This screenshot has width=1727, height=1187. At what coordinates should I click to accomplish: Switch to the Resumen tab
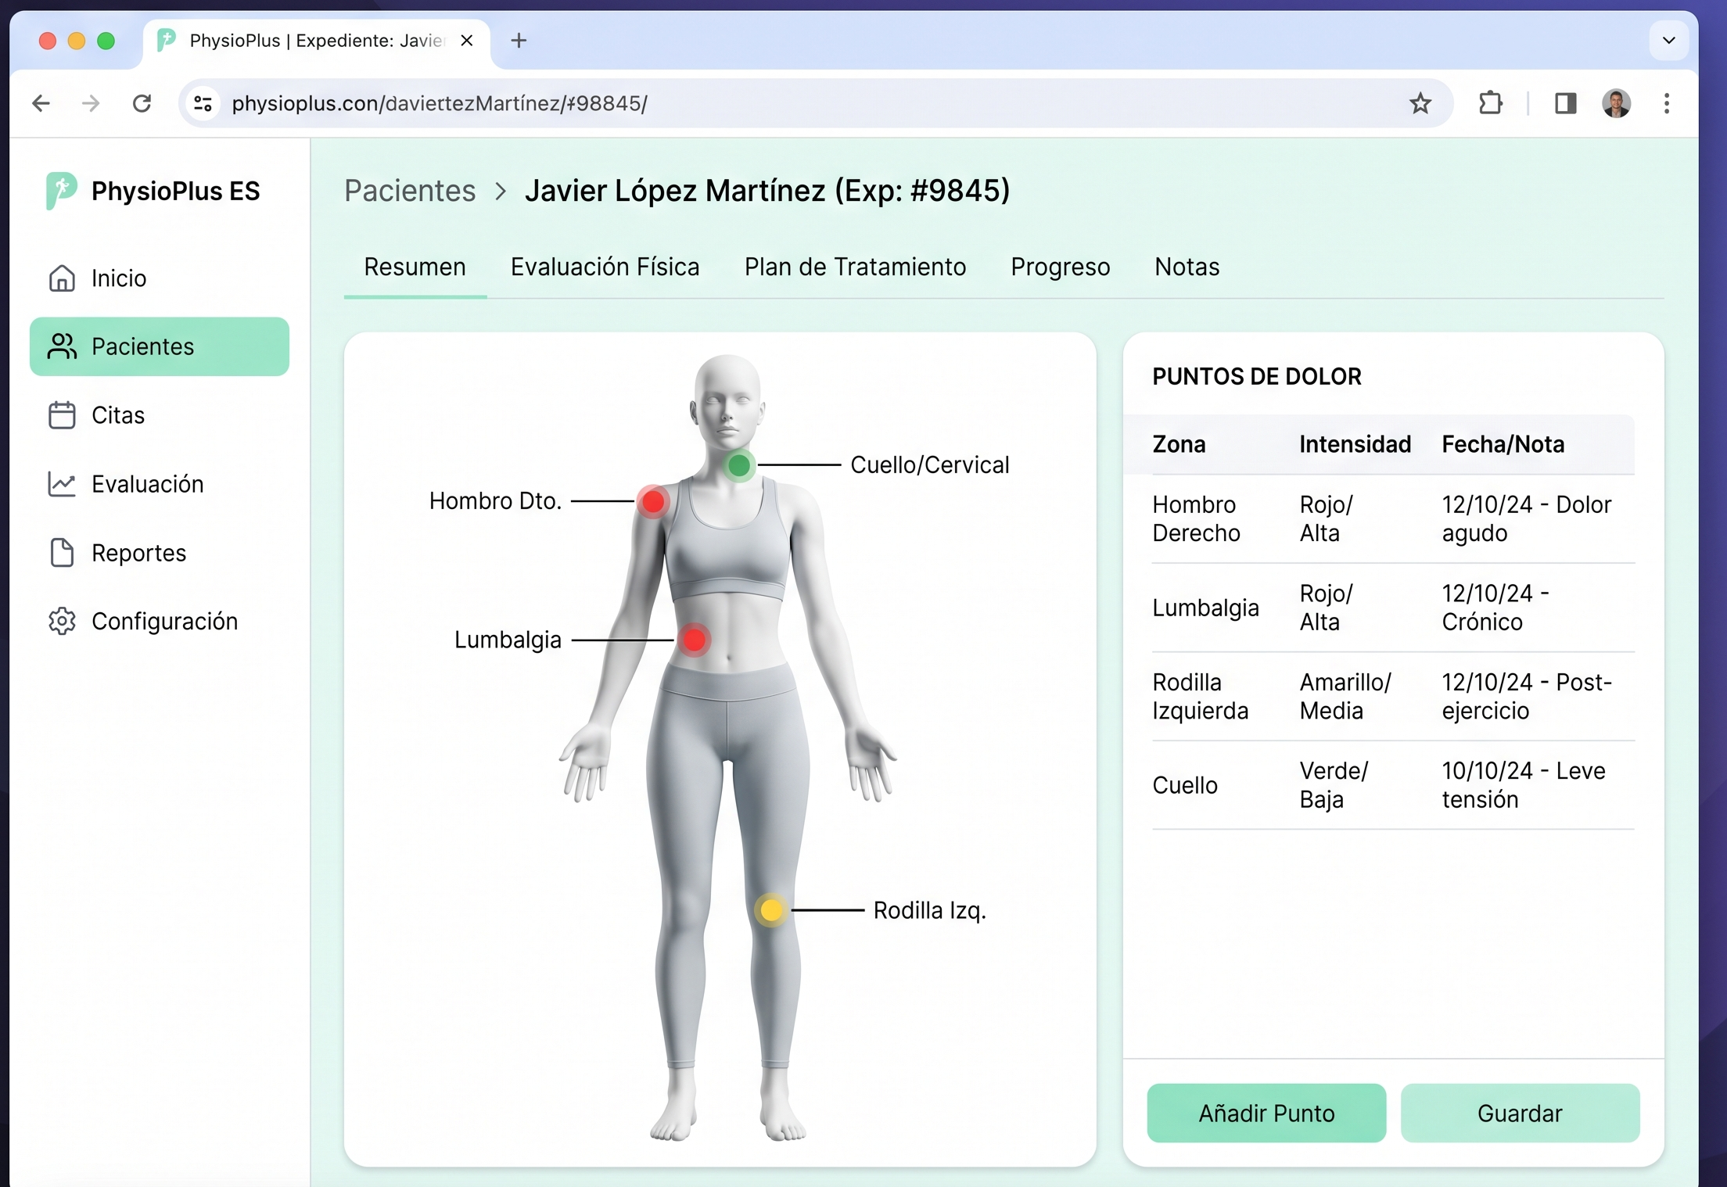[415, 267]
